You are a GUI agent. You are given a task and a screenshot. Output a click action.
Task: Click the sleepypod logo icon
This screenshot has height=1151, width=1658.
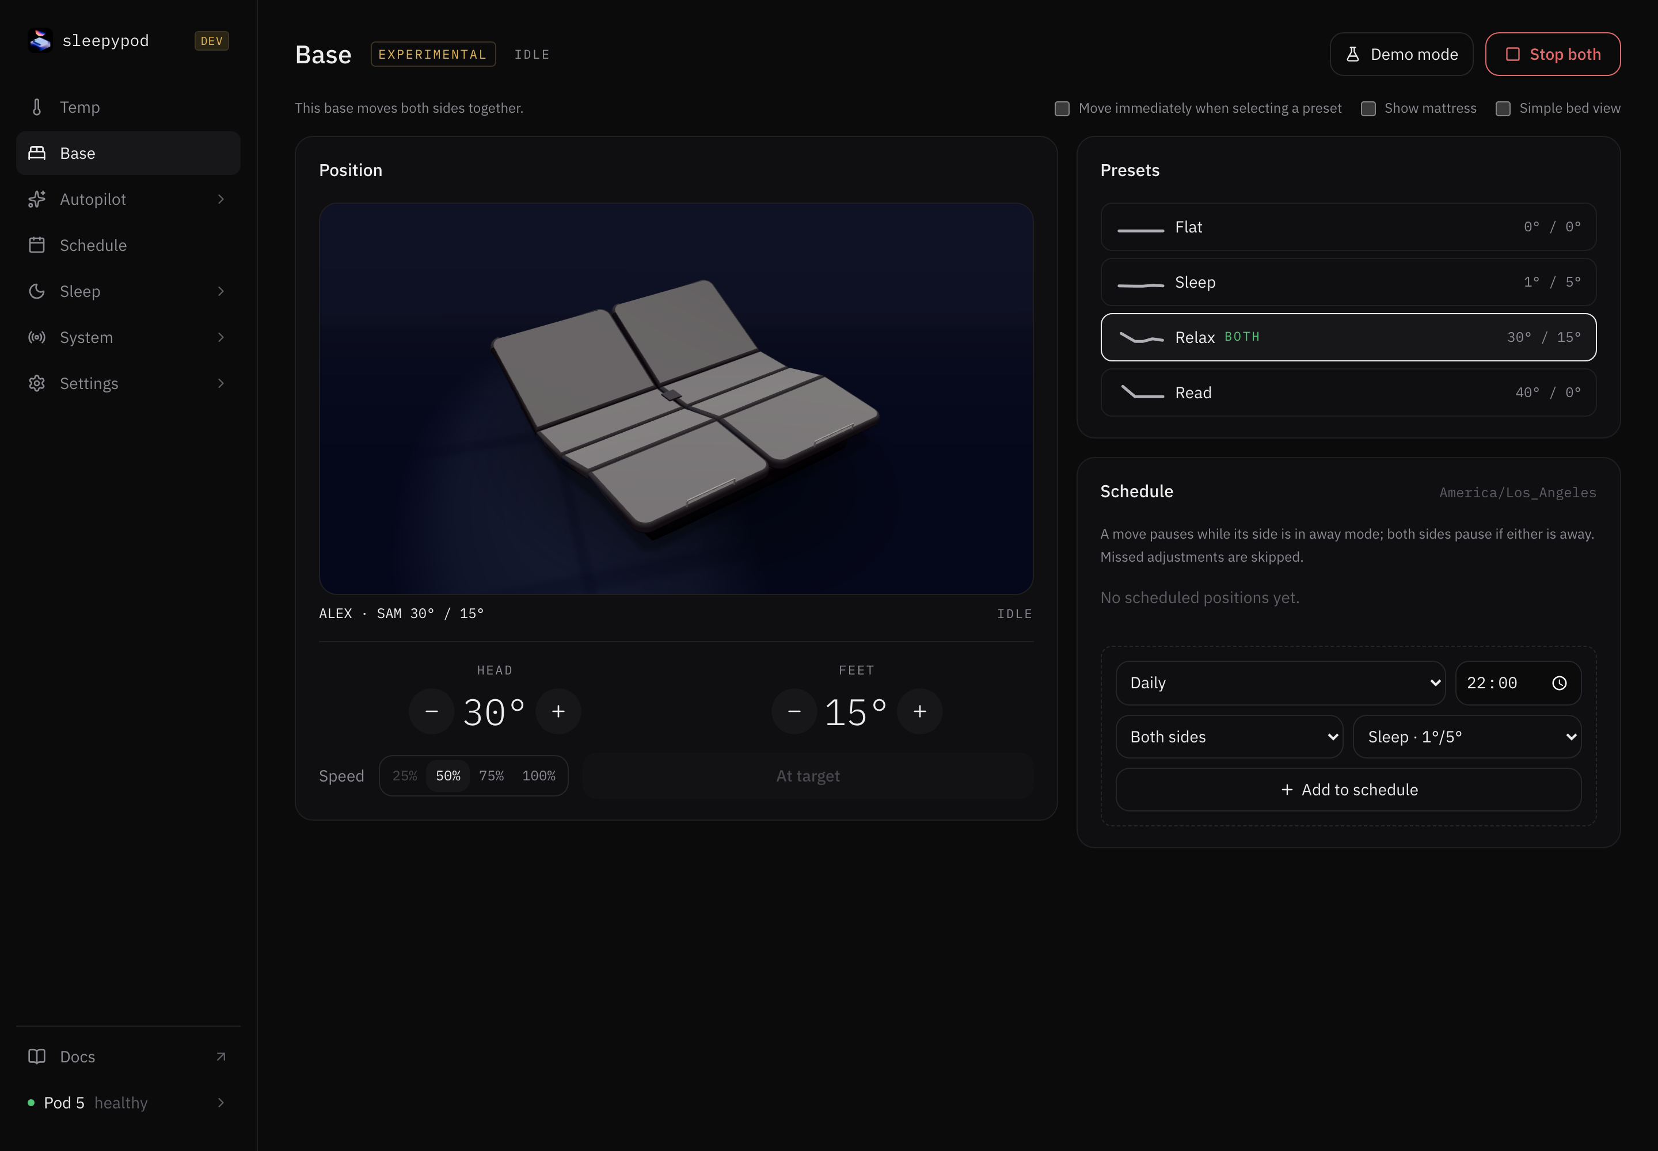click(x=40, y=40)
